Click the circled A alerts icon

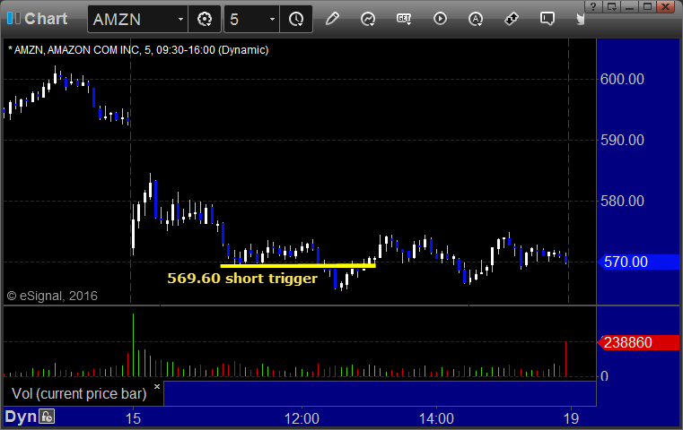(476, 19)
